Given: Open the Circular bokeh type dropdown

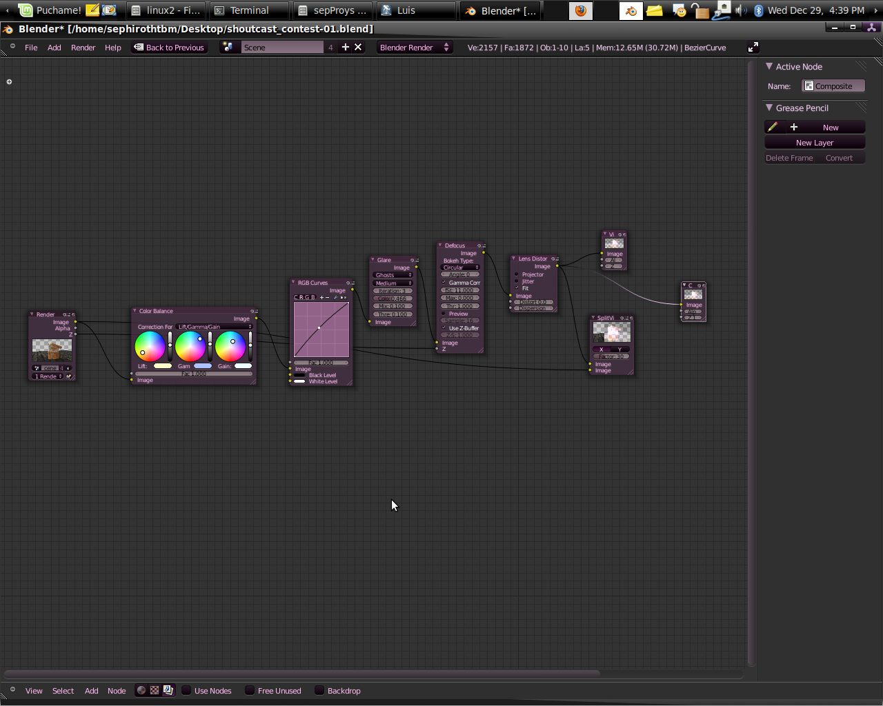Looking at the screenshot, I should click(460, 268).
